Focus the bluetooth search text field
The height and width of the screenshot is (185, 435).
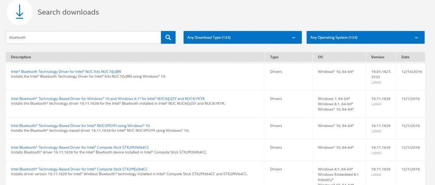coord(83,37)
